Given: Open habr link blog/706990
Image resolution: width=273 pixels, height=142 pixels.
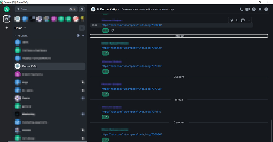Looking at the screenshot, I should point(132,48).
